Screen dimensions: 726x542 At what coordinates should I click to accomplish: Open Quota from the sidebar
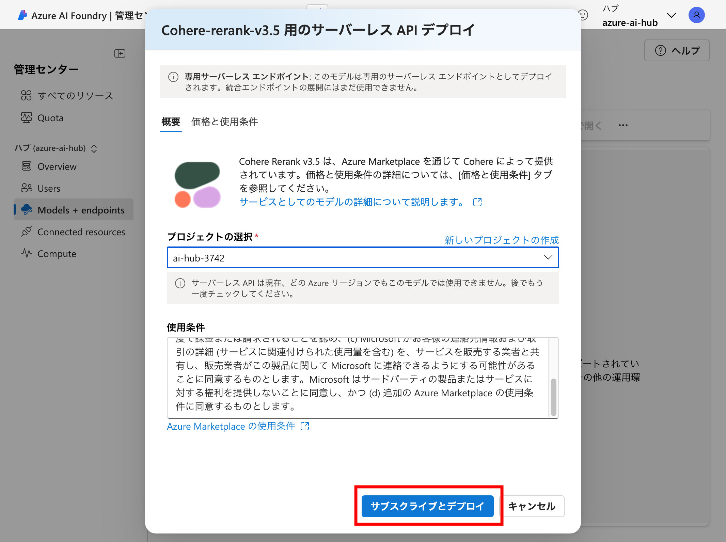click(50, 118)
